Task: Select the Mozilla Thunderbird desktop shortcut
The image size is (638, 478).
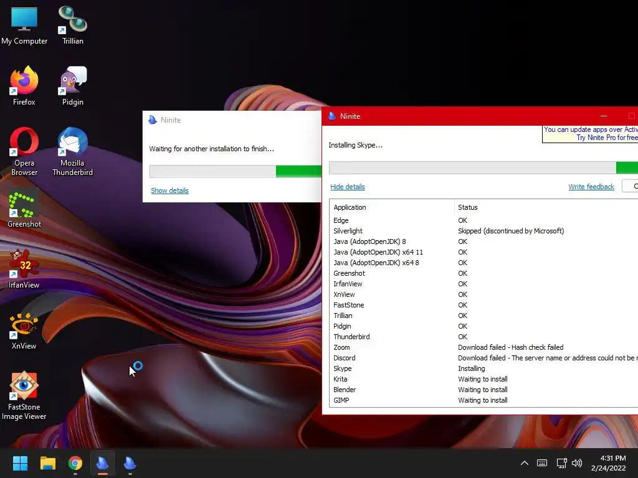Action: coord(73,152)
